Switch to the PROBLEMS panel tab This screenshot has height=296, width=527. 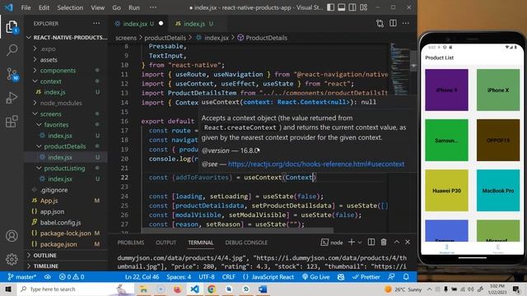pyautogui.click(x=130, y=243)
